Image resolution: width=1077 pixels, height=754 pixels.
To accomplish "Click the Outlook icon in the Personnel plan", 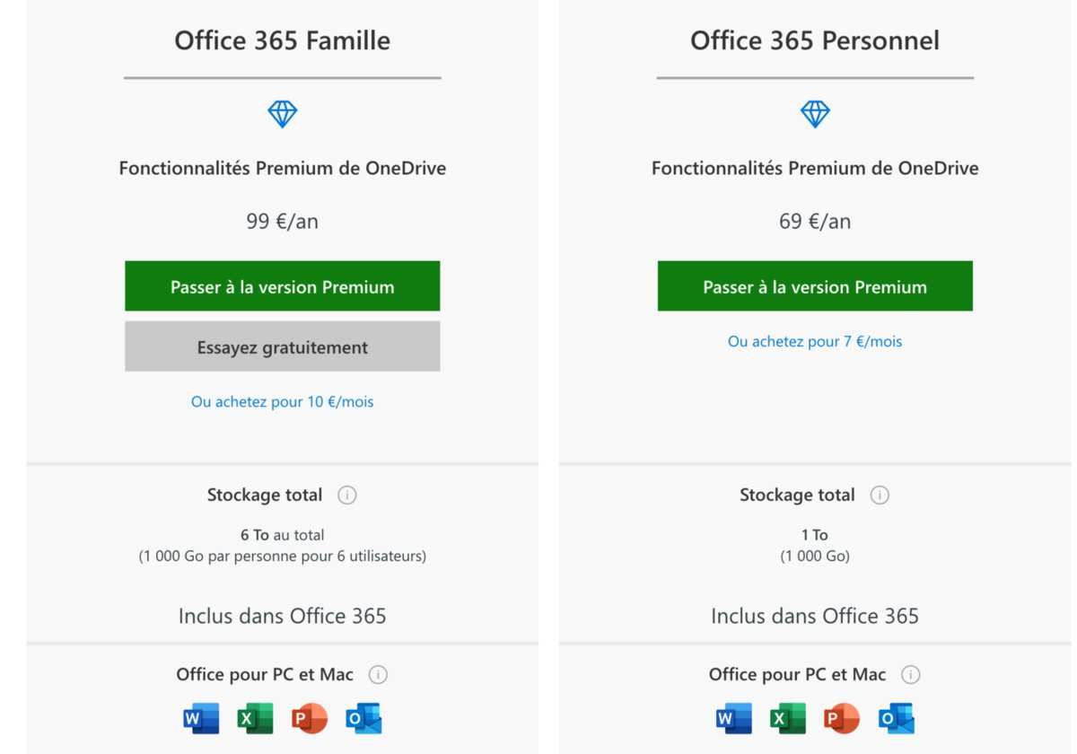I will pos(896,719).
